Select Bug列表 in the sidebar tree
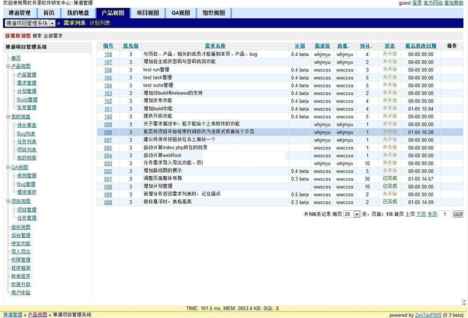 (x=26, y=134)
